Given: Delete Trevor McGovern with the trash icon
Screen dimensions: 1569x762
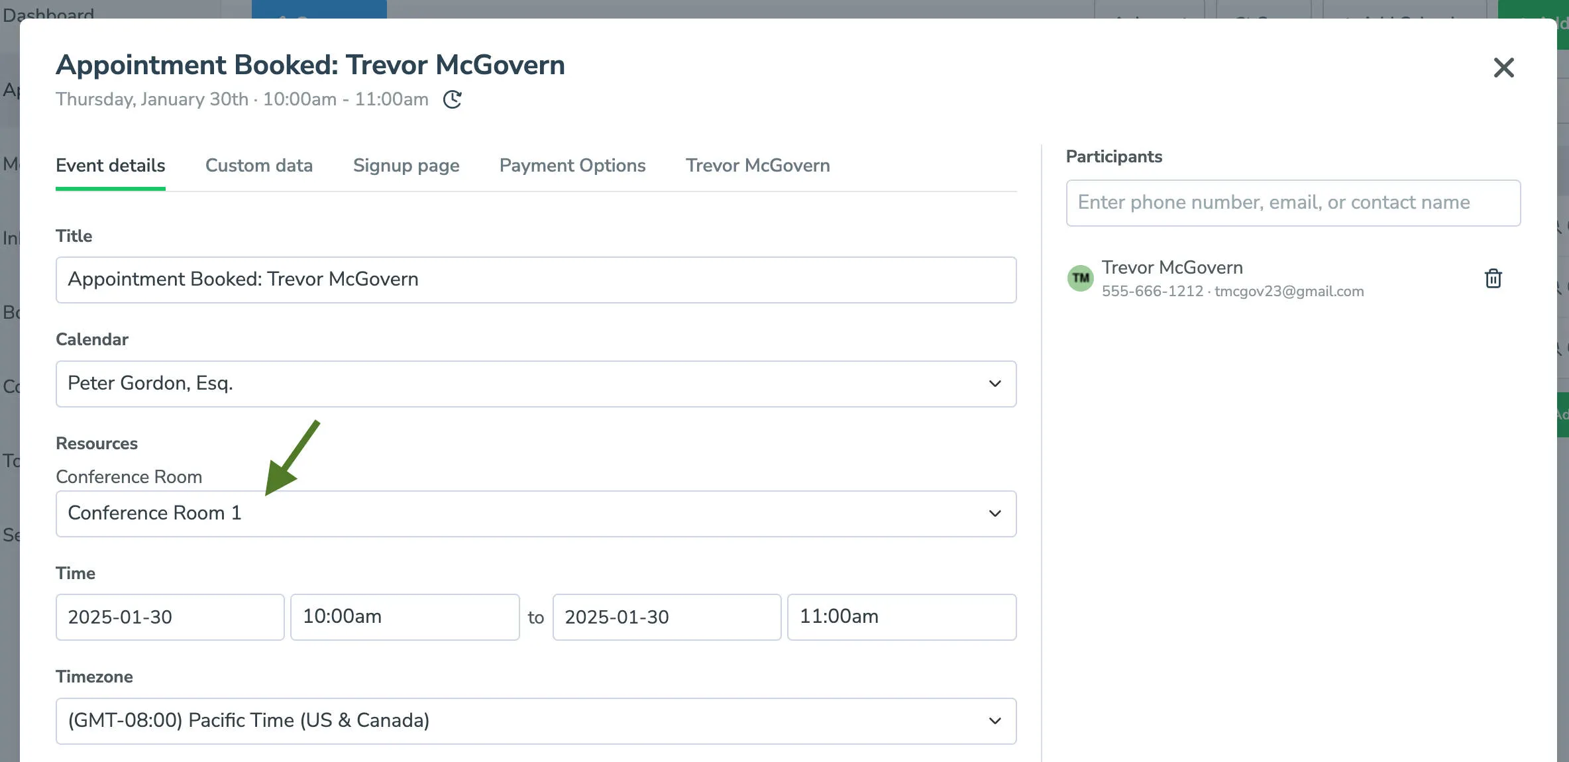Looking at the screenshot, I should tap(1493, 278).
